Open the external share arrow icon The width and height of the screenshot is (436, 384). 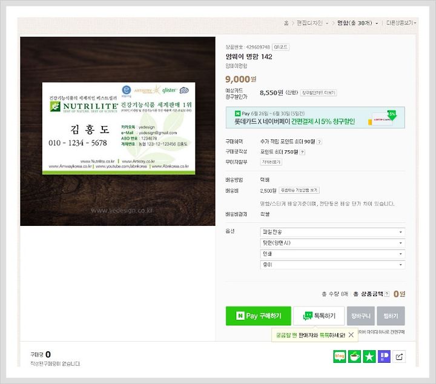click(399, 357)
